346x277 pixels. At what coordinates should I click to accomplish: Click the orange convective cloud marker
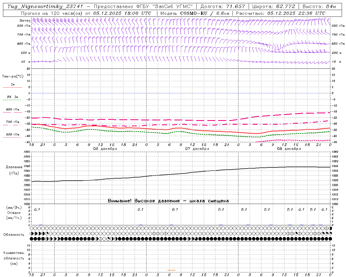pyautogui.click(x=171, y=270)
